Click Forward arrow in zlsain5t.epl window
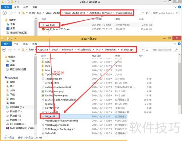The width and height of the screenshot is (182, 141). pyautogui.click(x=11, y=49)
